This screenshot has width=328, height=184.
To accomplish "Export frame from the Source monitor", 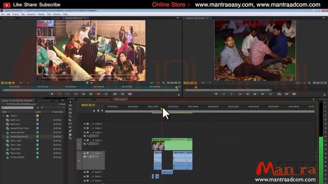I will click(130, 94).
